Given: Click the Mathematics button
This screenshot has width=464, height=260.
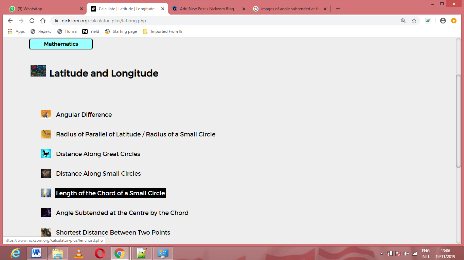Looking at the screenshot, I should coord(61,44).
